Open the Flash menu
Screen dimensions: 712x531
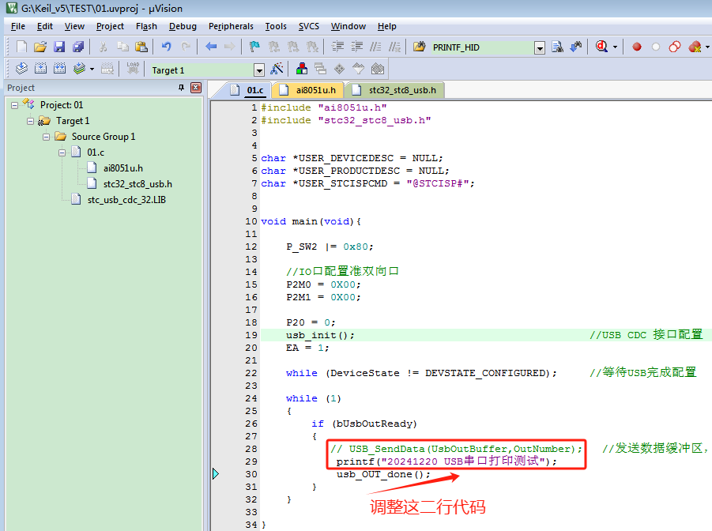click(x=146, y=26)
